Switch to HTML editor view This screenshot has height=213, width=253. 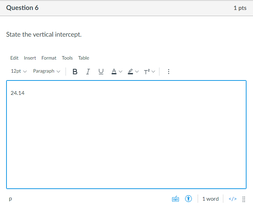[233, 199]
